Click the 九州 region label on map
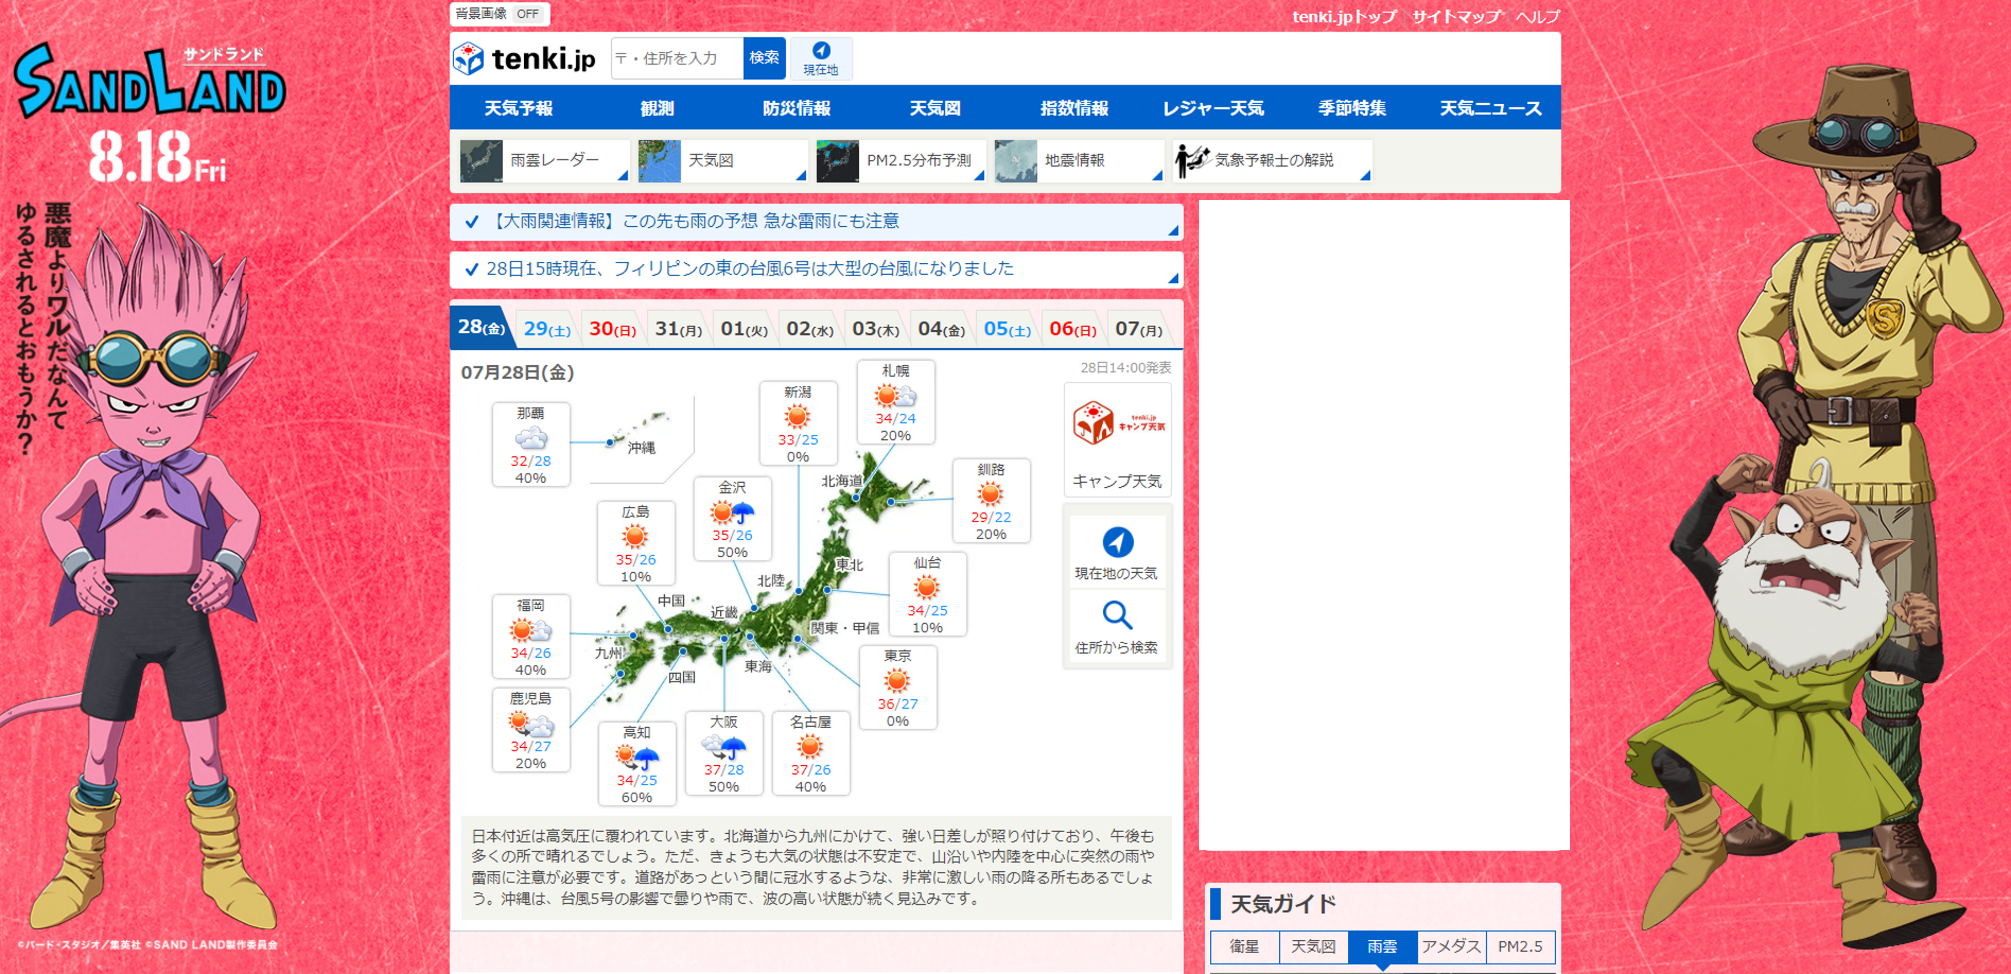This screenshot has width=2011, height=974. coord(608,652)
